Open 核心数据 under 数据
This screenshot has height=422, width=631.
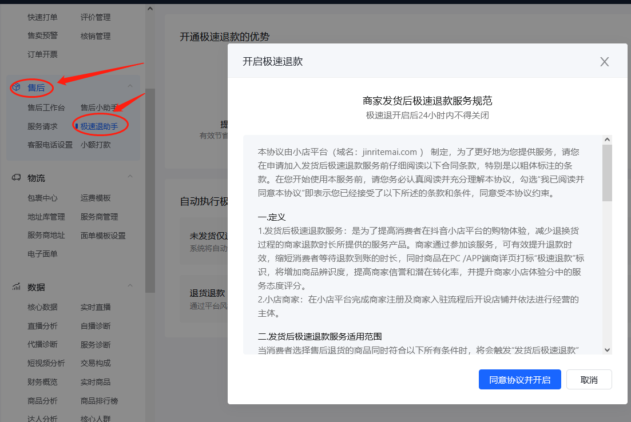42,307
